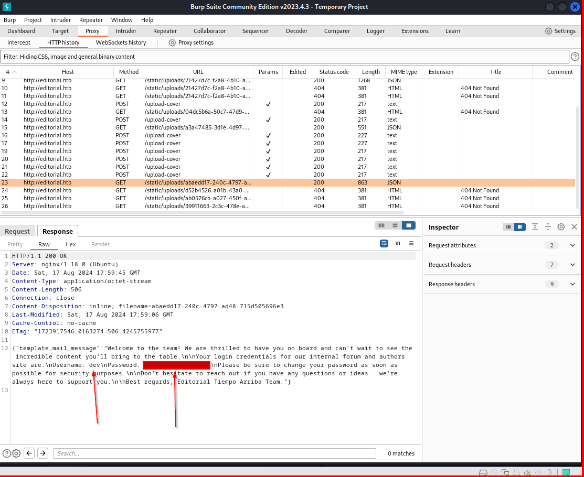Open the Burp menu

click(9, 20)
